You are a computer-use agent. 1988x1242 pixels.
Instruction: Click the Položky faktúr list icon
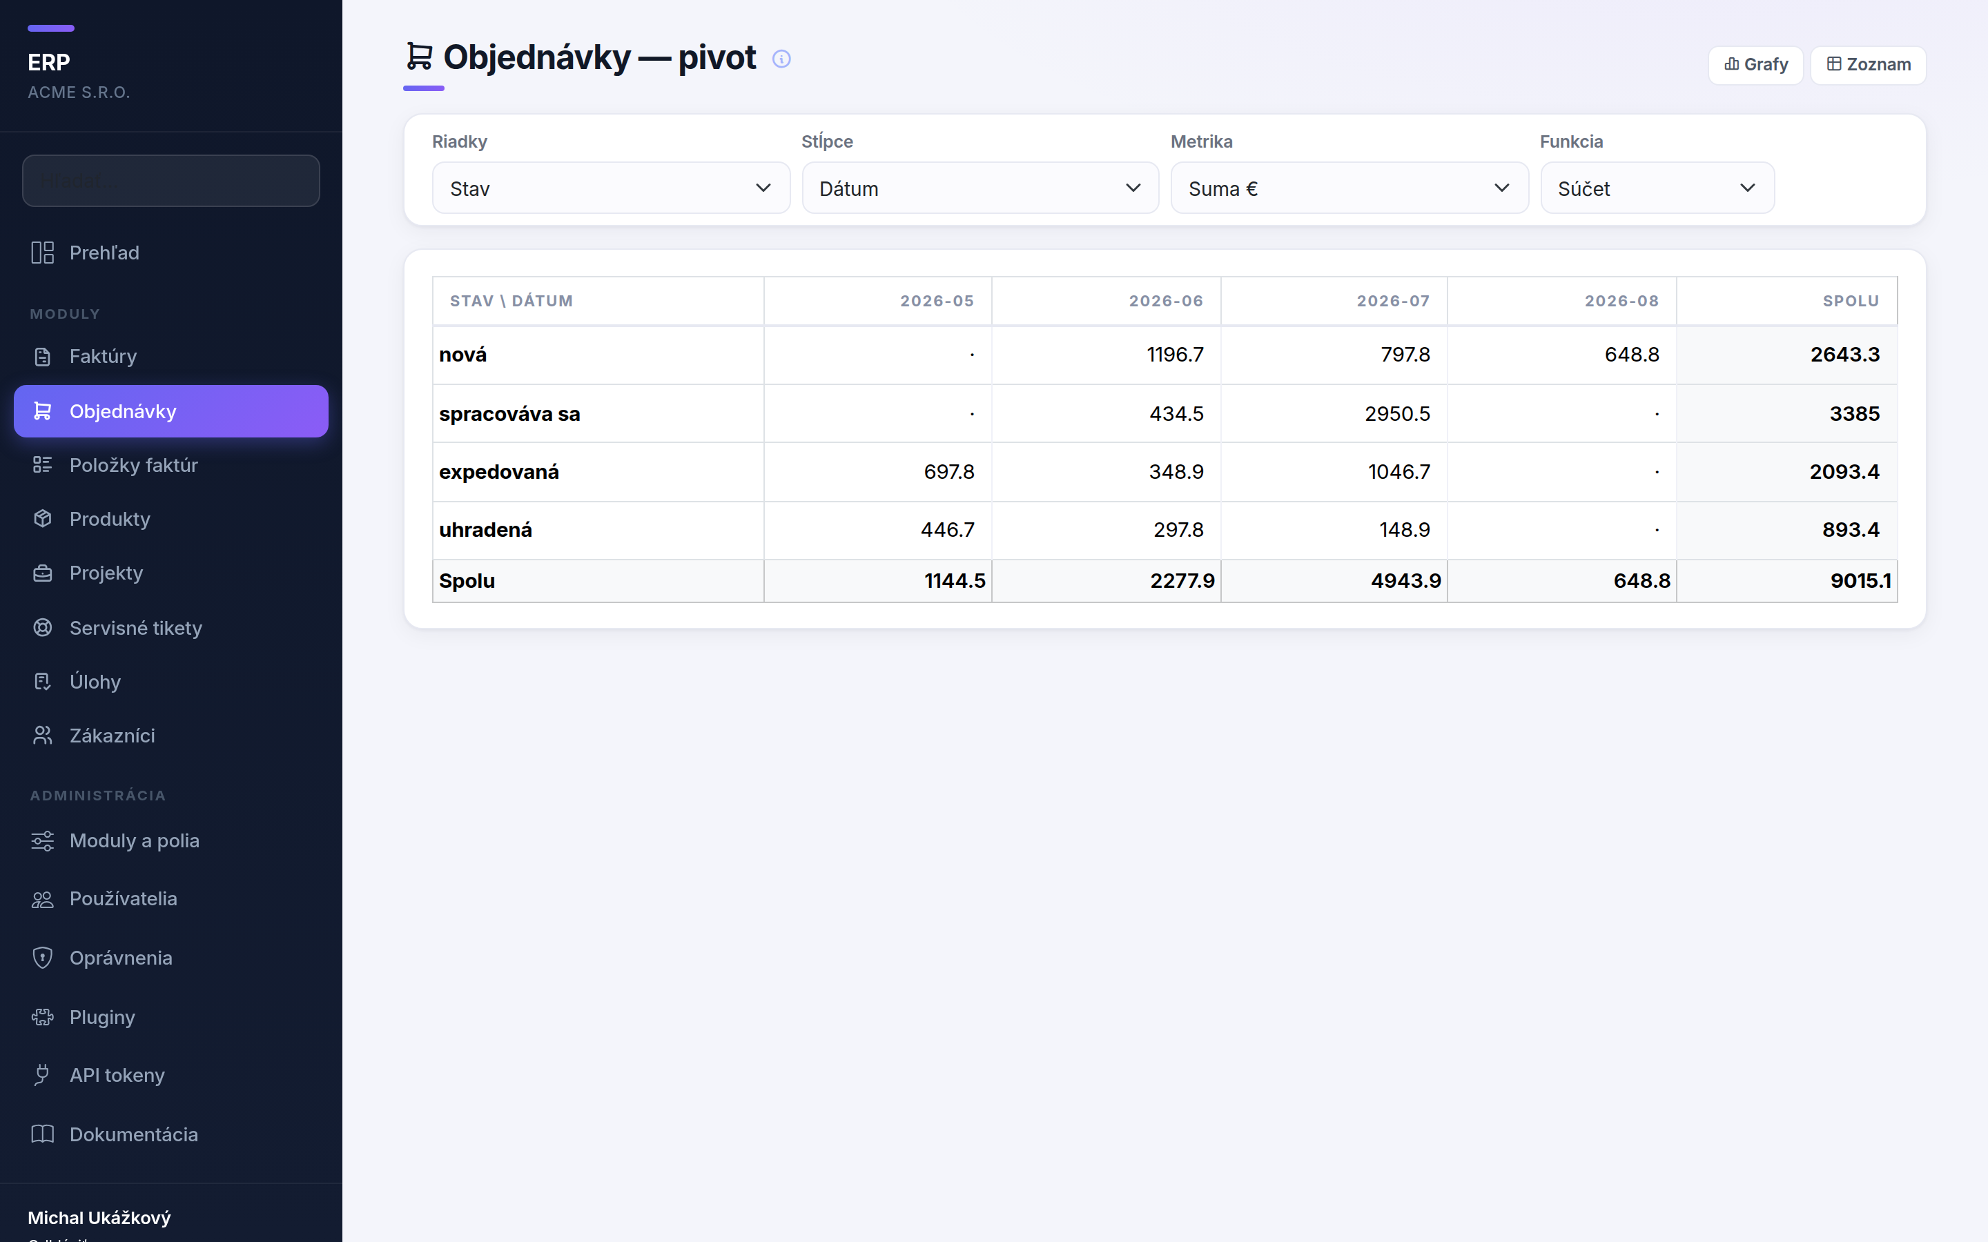(43, 465)
